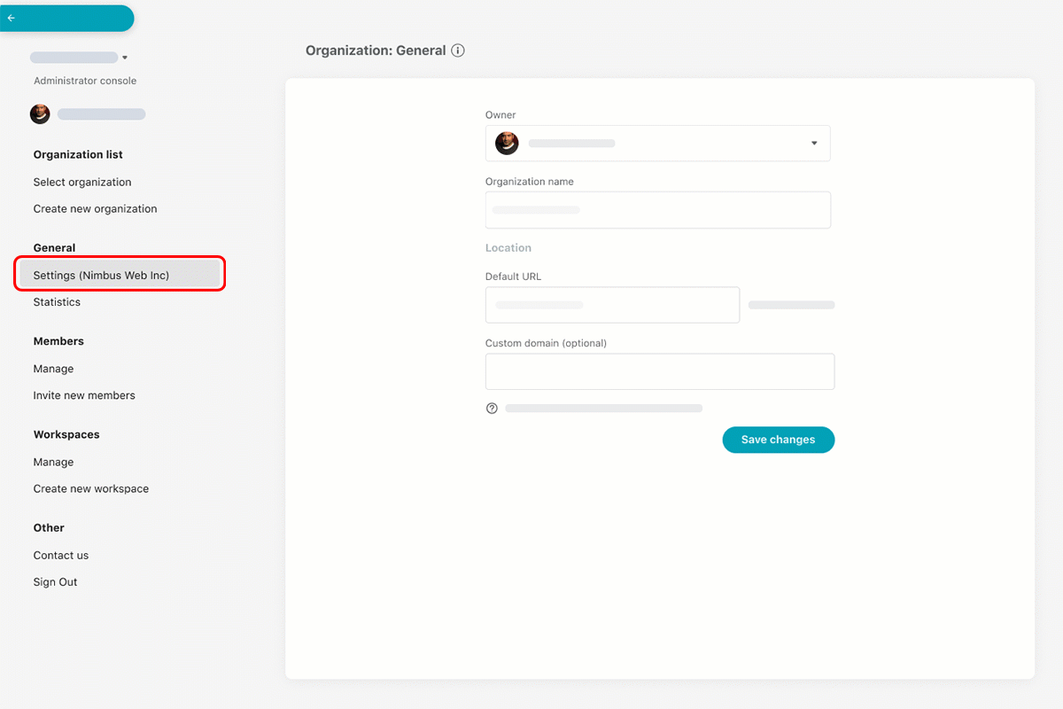Open the info tooltip next to Organization: General

click(458, 51)
